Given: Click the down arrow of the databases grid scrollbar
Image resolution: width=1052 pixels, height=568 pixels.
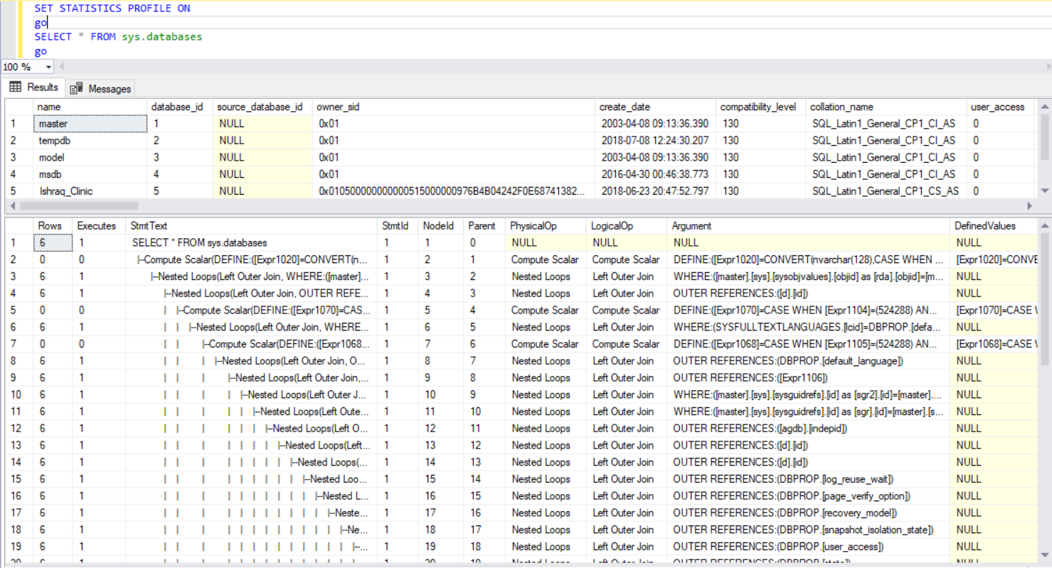Looking at the screenshot, I should (x=1044, y=191).
